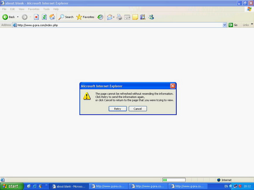Viewport: 254px width, 190px height.
Task: Expand the Links toolbar chevron
Action: pyautogui.click(x=252, y=25)
